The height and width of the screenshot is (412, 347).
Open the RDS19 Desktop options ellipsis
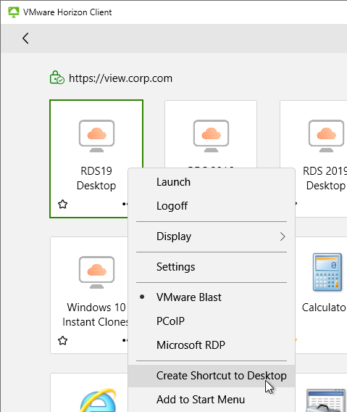(125, 204)
